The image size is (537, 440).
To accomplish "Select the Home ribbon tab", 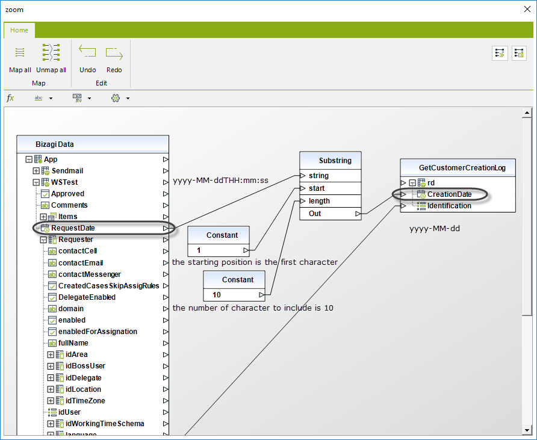I will click(x=19, y=30).
